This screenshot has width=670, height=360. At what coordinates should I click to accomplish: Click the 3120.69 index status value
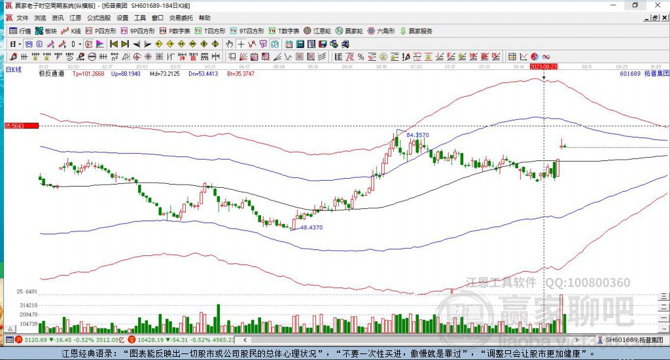point(35,340)
